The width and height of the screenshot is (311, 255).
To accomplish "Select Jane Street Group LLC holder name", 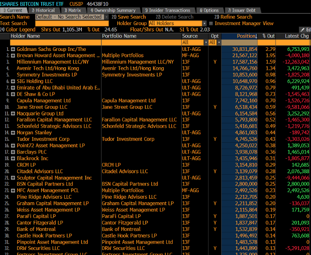I will 42,107.
